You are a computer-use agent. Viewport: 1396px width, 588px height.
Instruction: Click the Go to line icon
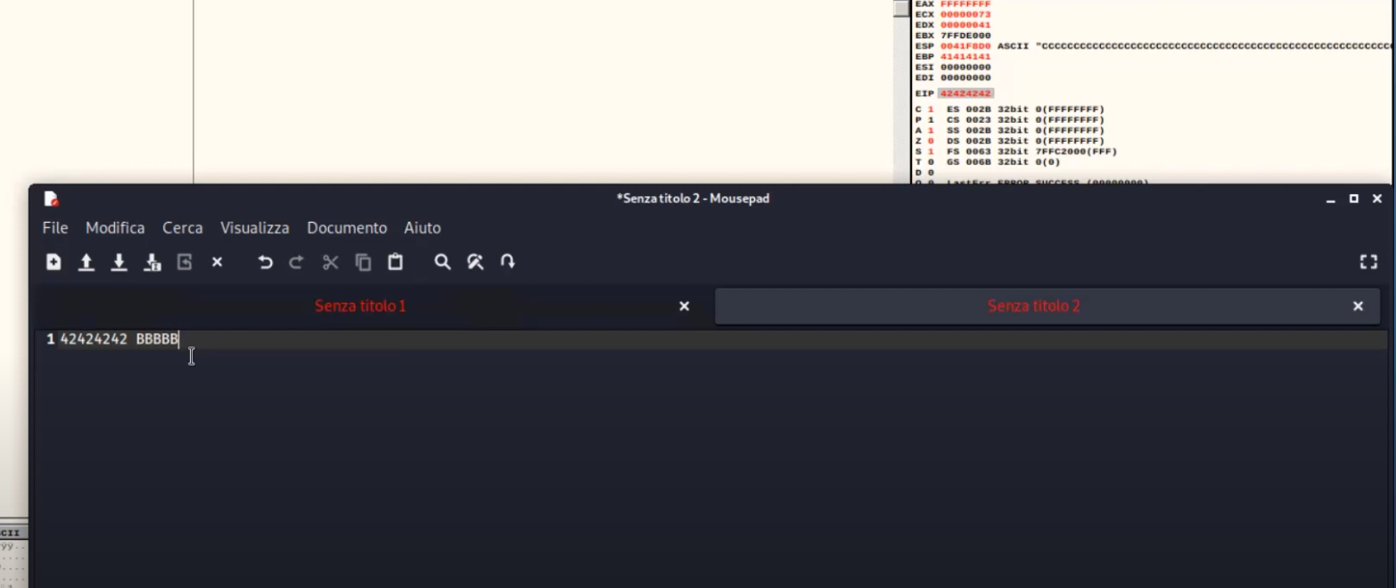[507, 262]
